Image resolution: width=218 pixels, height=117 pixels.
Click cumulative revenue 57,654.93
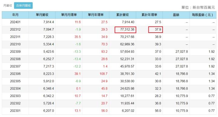127,52
